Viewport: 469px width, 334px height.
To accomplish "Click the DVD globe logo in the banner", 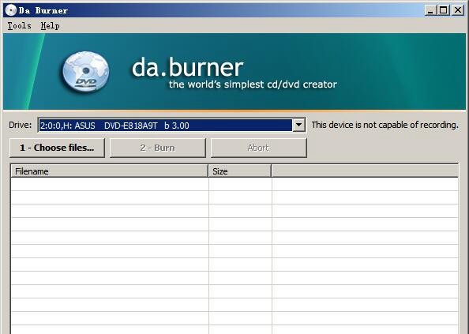I will point(86,72).
